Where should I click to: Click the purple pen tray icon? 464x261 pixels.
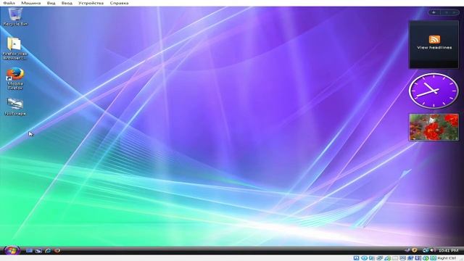pos(407,250)
